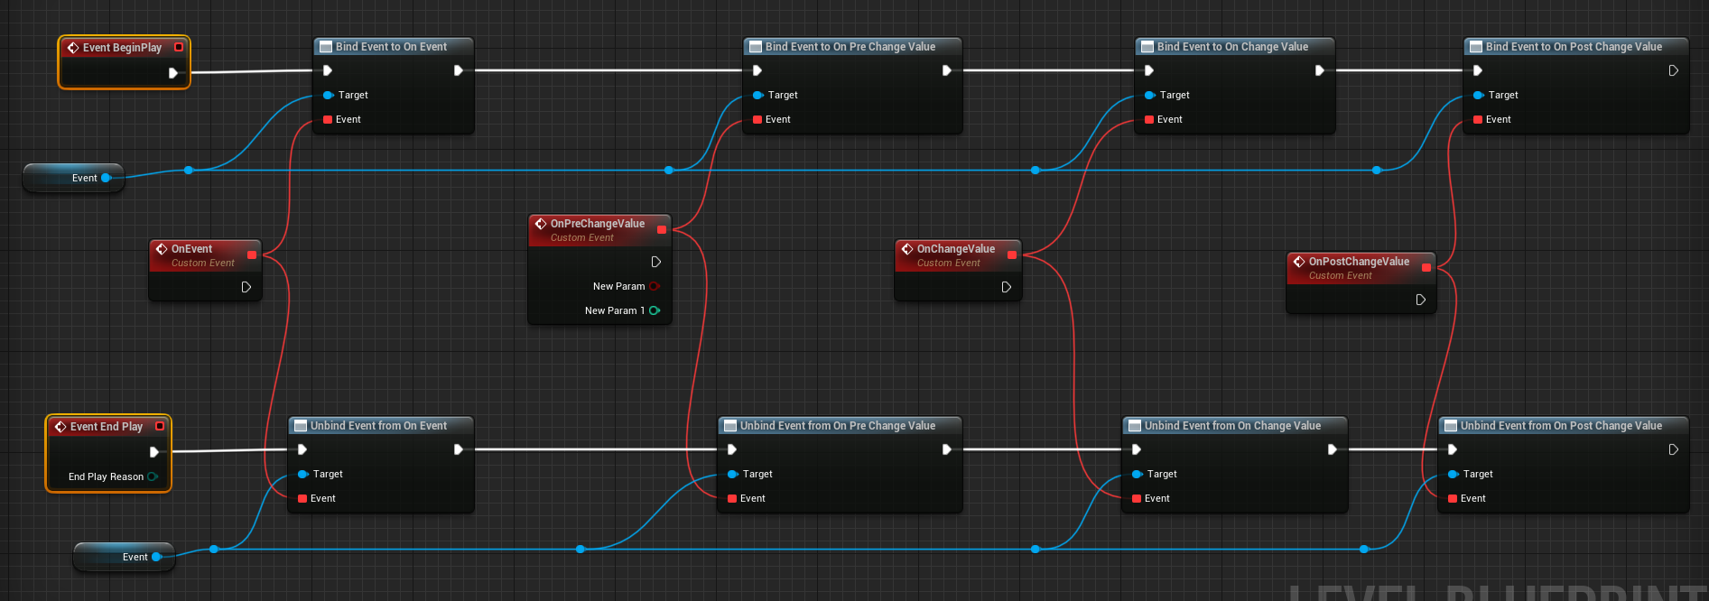
Task: Click the Event BeginPlay node title
Action: [x=122, y=48]
